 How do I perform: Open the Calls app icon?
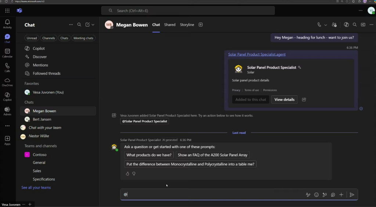click(7, 67)
